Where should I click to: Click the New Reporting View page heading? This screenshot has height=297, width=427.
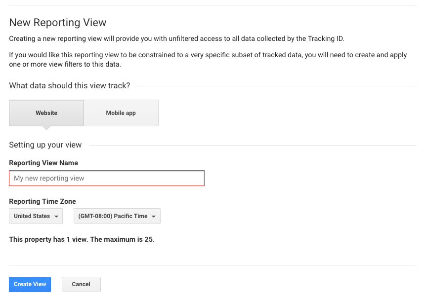[58, 23]
